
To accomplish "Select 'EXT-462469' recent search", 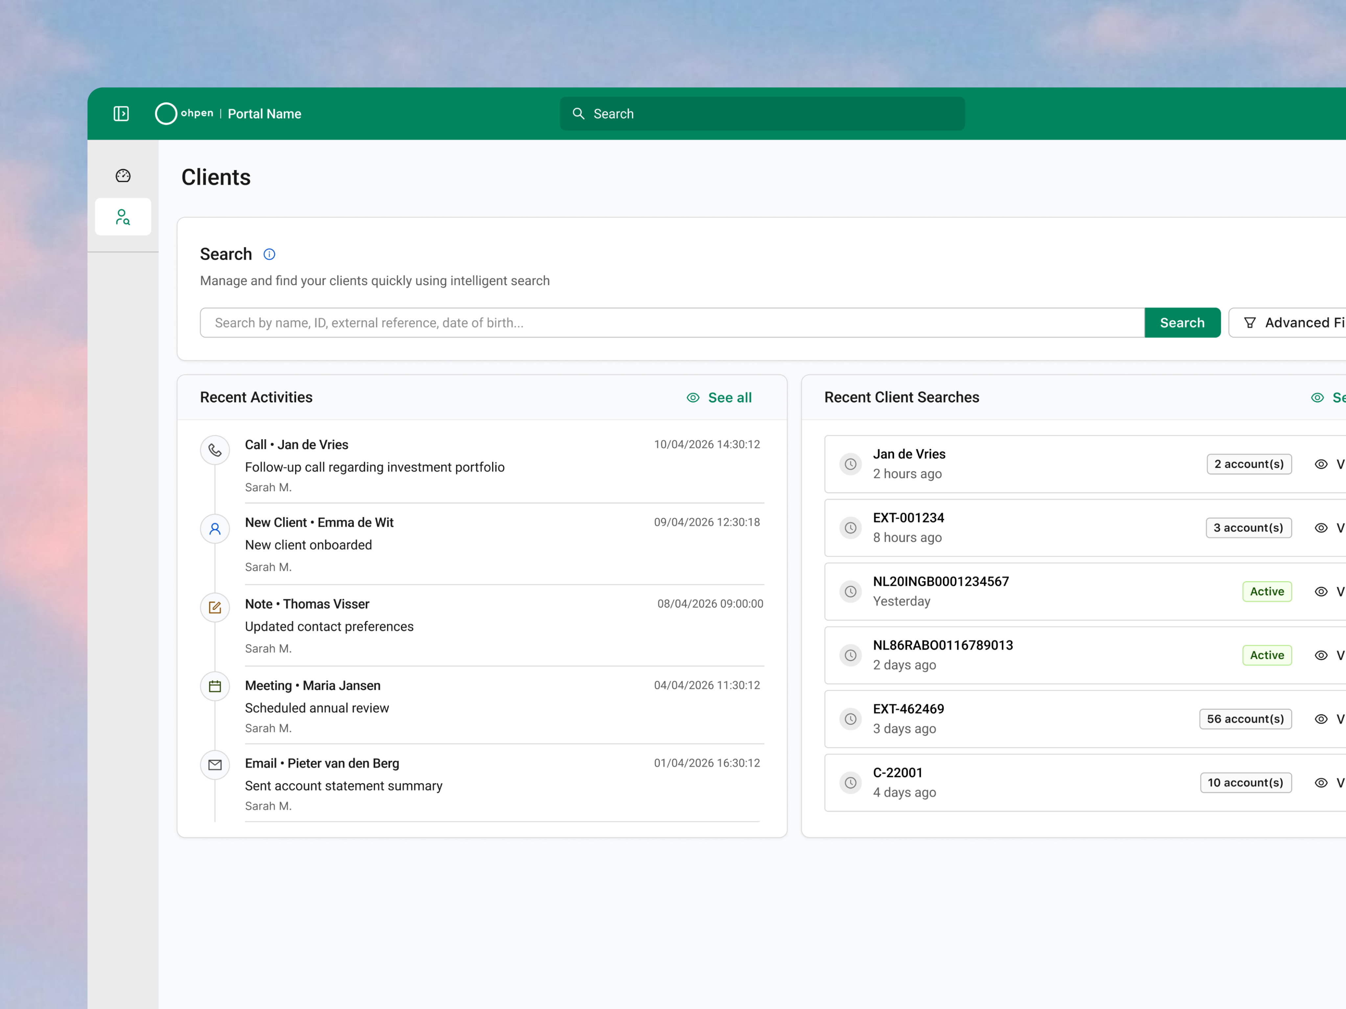I will coord(909,709).
